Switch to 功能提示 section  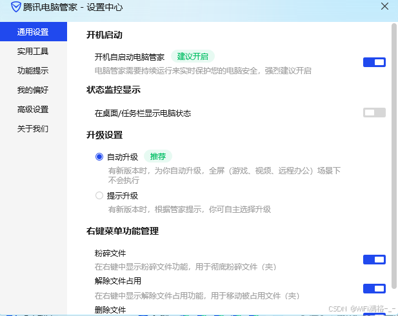pos(33,70)
